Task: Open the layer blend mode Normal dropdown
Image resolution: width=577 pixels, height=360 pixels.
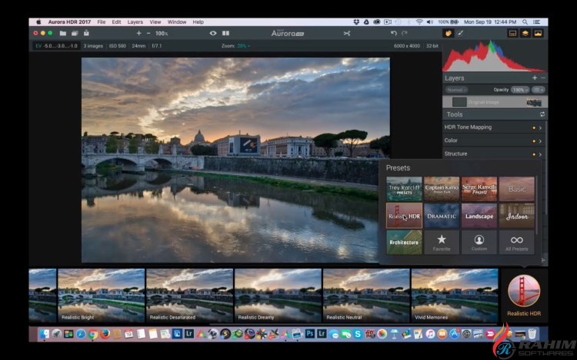Action: point(456,90)
